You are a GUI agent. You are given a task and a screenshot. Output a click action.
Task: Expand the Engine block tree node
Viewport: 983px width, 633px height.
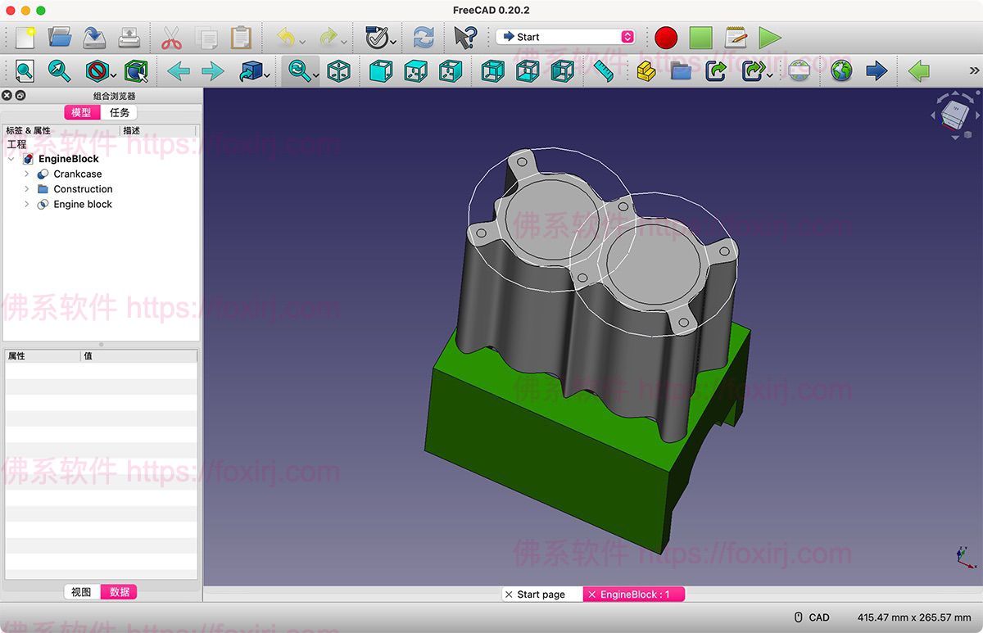[26, 204]
